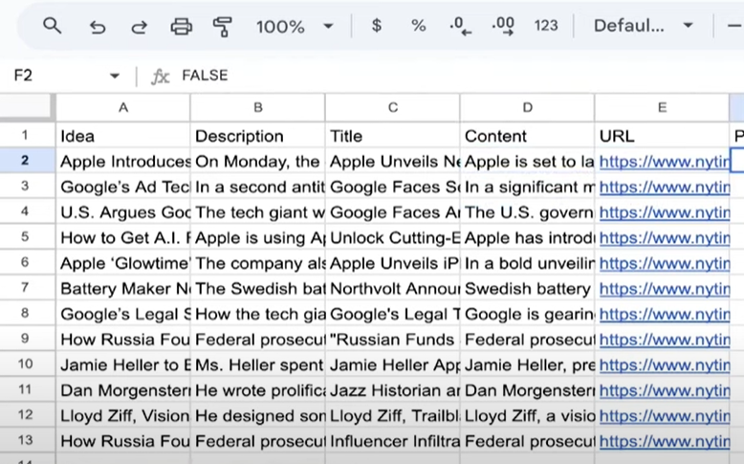The width and height of the screenshot is (744, 464).
Task: Expand the Default font dropdown
Action: click(643, 26)
